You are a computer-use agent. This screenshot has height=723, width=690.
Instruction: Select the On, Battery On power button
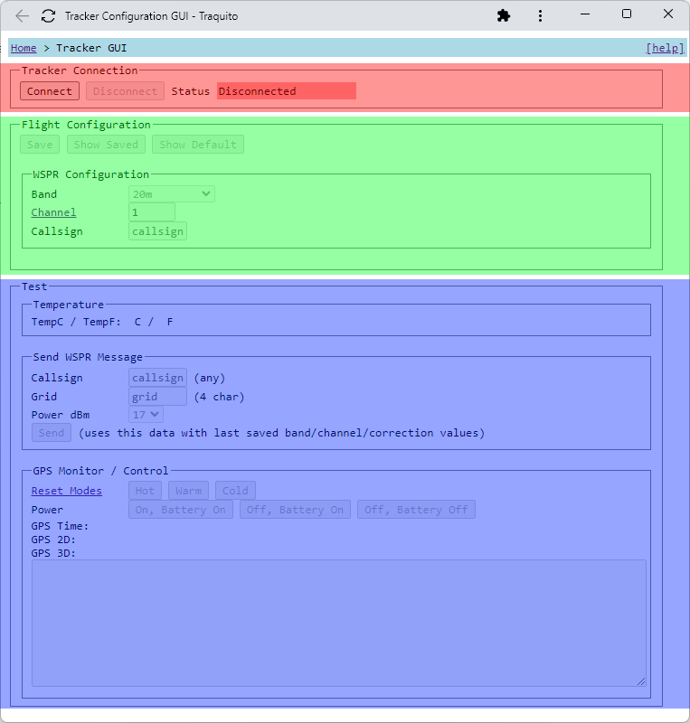181,510
